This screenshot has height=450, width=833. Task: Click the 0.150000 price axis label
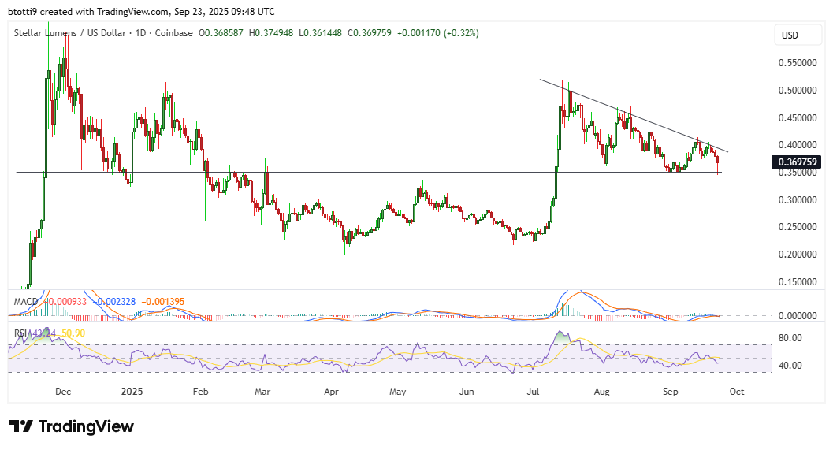(x=798, y=281)
